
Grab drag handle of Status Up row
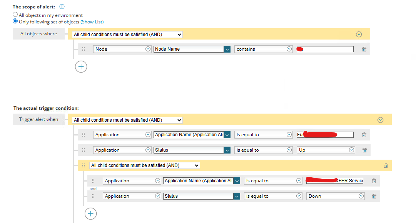tap(84, 150)
